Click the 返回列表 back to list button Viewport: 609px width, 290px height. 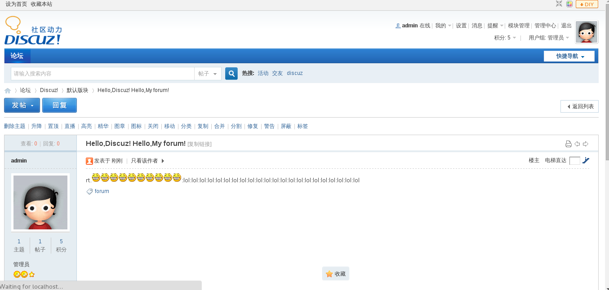tap(579, 106)
